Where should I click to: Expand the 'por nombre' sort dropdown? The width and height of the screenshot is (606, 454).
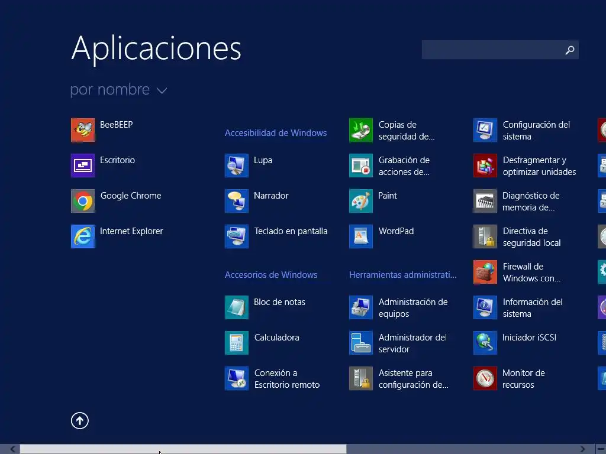point(118,90)
